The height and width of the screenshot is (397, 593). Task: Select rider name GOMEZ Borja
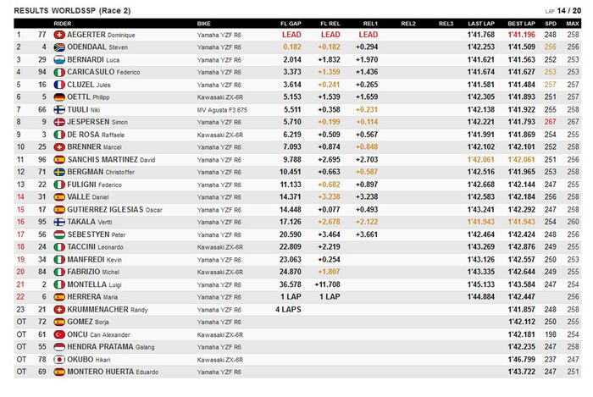pyautogui.click(x=88, y=322)
